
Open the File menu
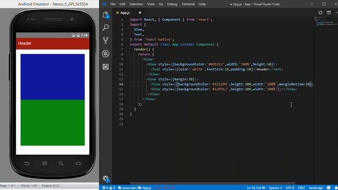(x=112, y=4)
